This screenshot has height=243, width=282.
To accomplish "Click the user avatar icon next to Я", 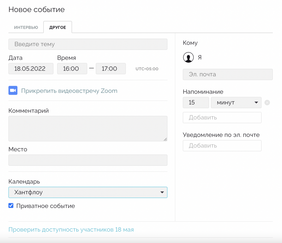I will coord(188,57).
